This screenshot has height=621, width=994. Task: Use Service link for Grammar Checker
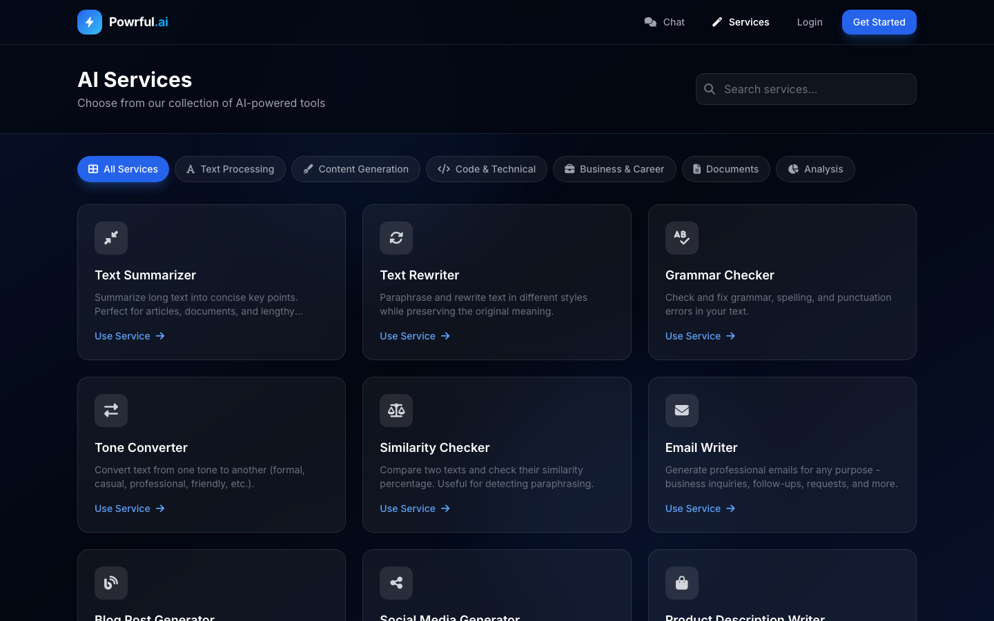coord(701,336)
